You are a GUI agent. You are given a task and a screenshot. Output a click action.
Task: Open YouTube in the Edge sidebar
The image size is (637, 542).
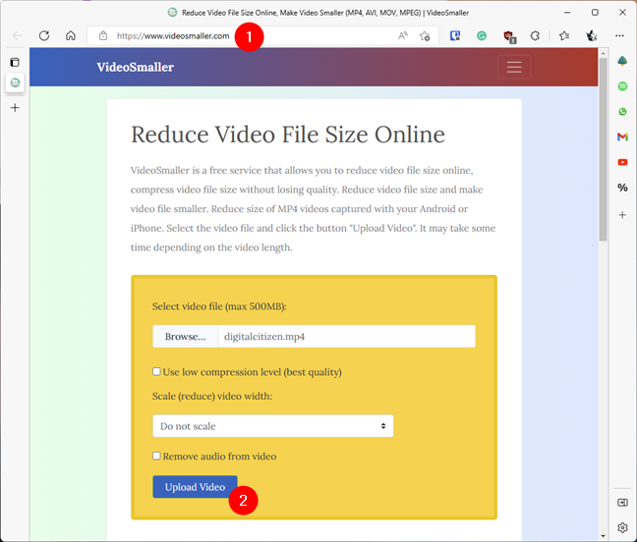pyautogui.click(x=622, y=162)
